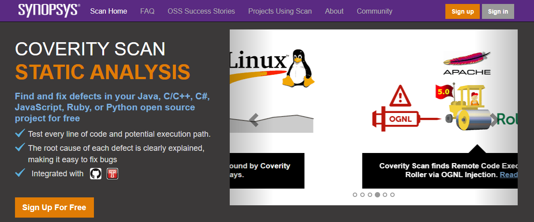
Task: Click the COVERITY SCAN heading
Action: click(x=90, y=49)
